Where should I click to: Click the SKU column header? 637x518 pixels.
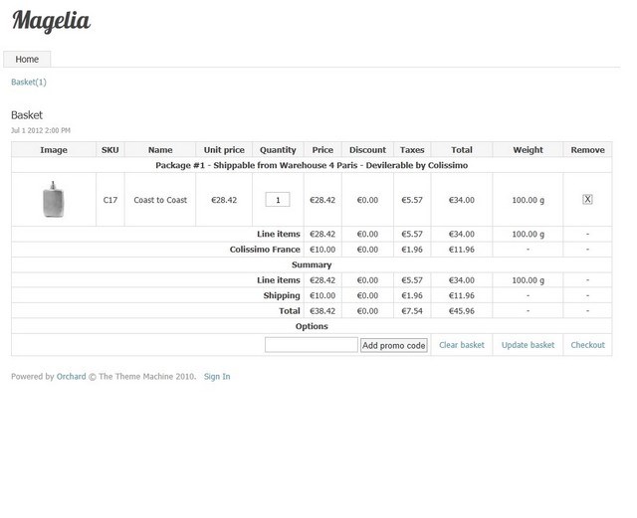109,150
